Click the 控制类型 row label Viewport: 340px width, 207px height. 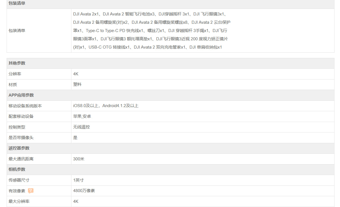(x=17, y=127)
